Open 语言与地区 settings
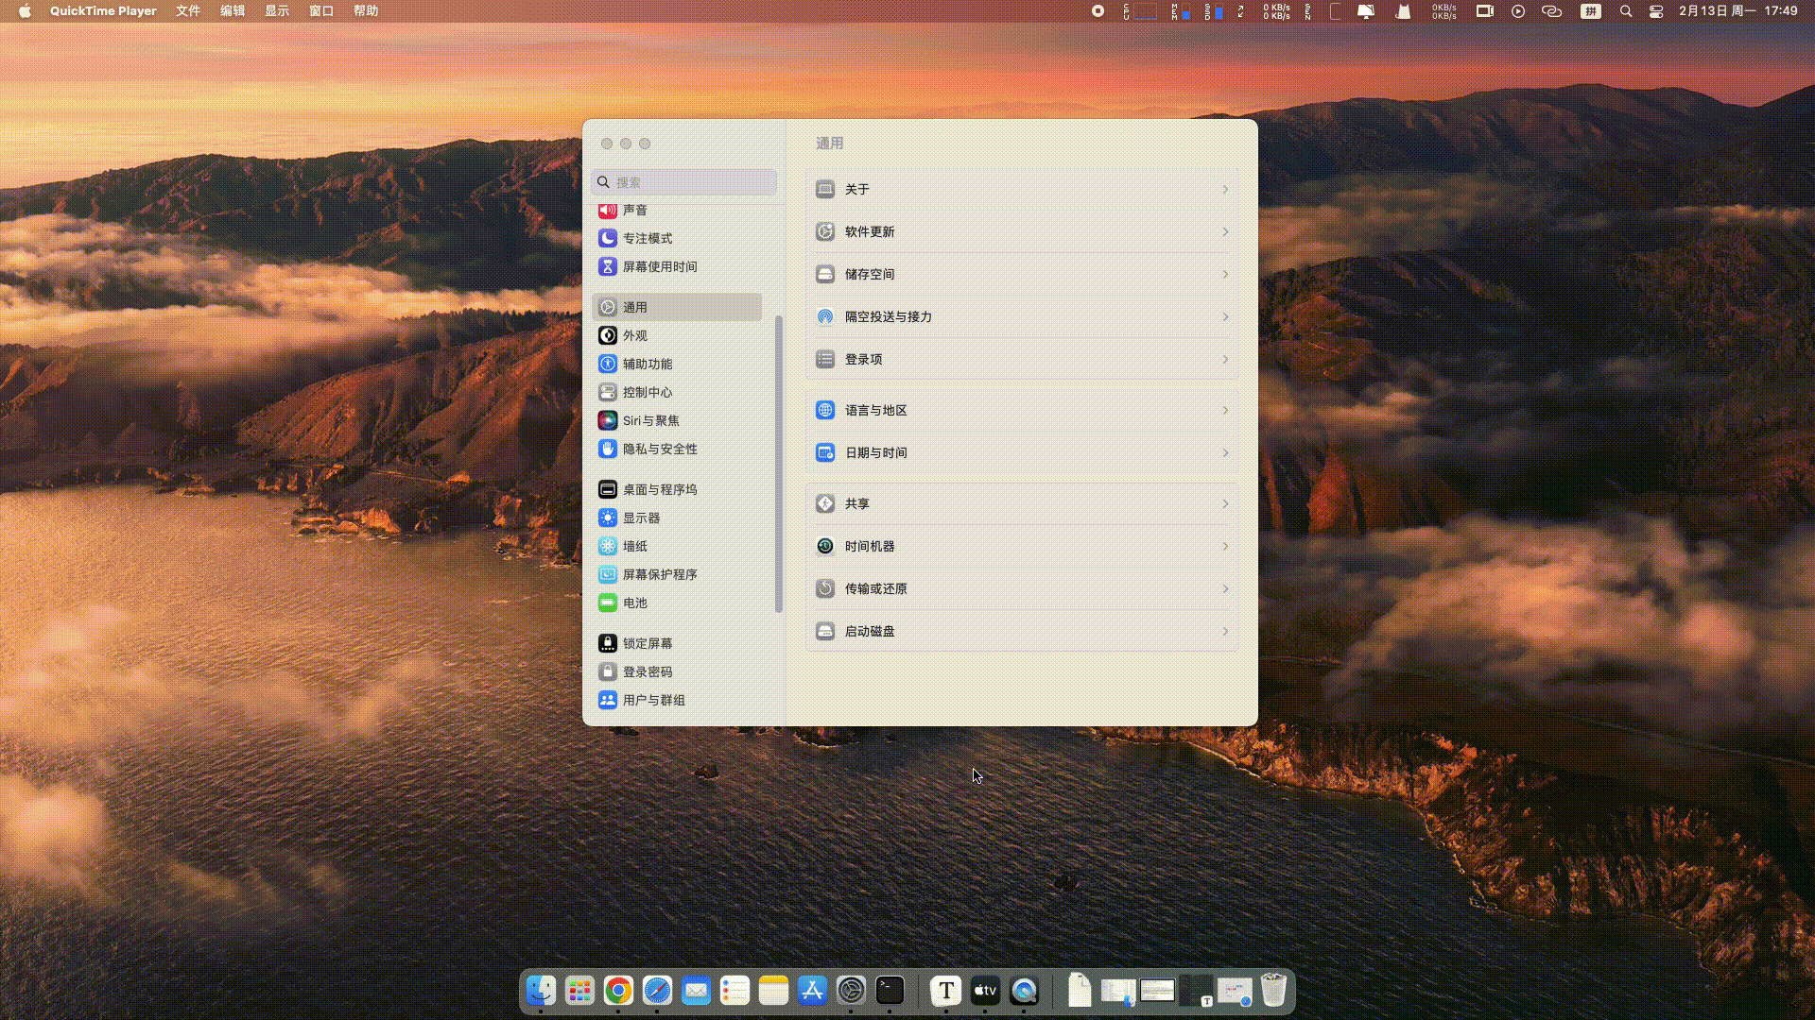Viewport: 1815px width, 1020px height. [875, 411]
